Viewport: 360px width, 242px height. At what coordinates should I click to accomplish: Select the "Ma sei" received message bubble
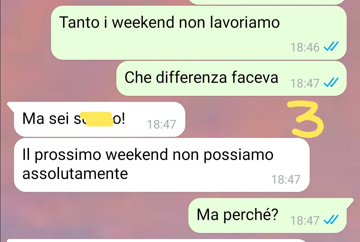click(x=99, y=119)
